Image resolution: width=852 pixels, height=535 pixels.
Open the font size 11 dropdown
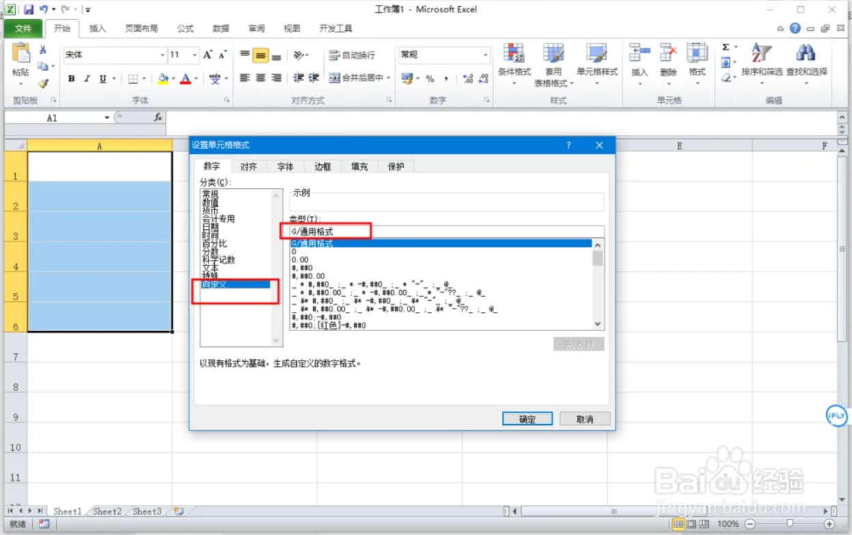tap(195, 55)
